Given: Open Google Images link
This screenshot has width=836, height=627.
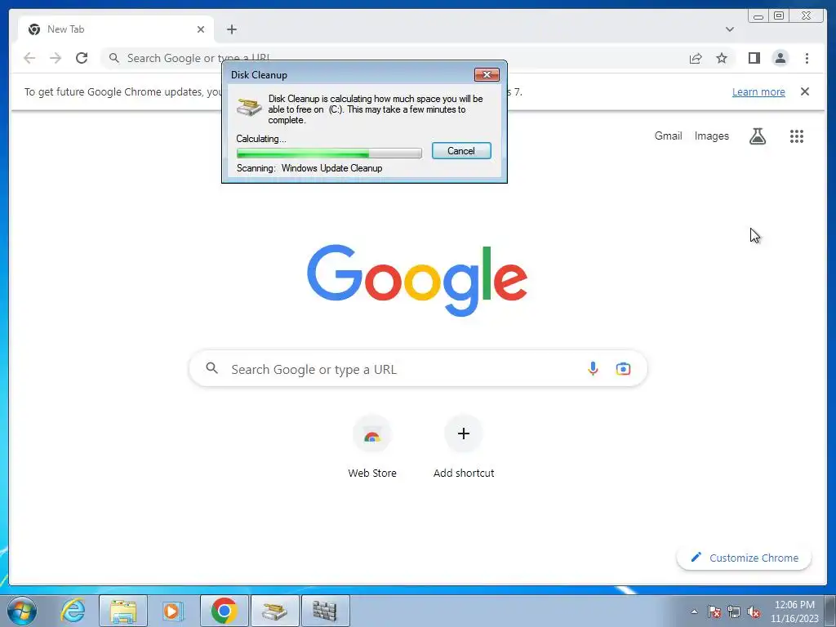Looking at the screenshot, I should tap(711, 136).
